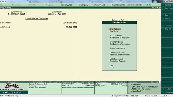This screenshot has height=97, width=173.
Task: Click the Tally logo in Product panel
Action: point(12,86)
